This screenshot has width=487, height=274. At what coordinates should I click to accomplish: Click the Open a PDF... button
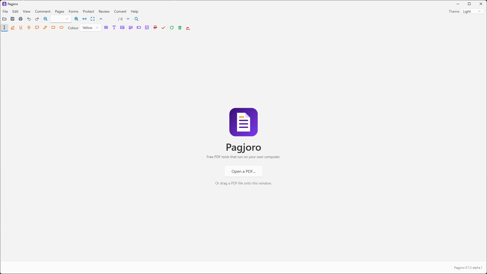243,171
